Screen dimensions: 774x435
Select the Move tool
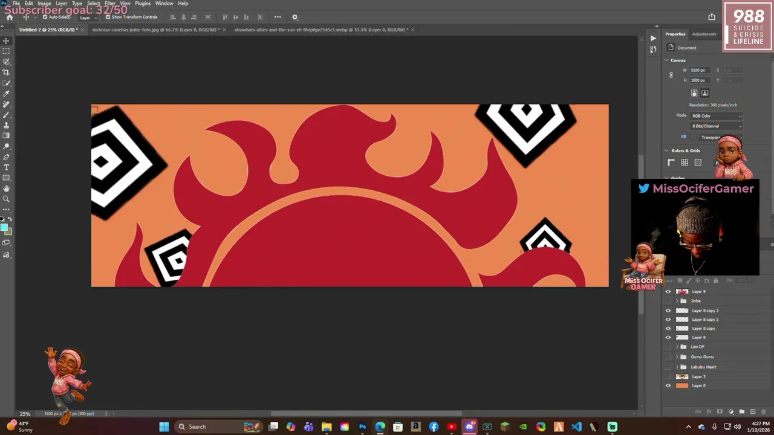click(6, 41)
